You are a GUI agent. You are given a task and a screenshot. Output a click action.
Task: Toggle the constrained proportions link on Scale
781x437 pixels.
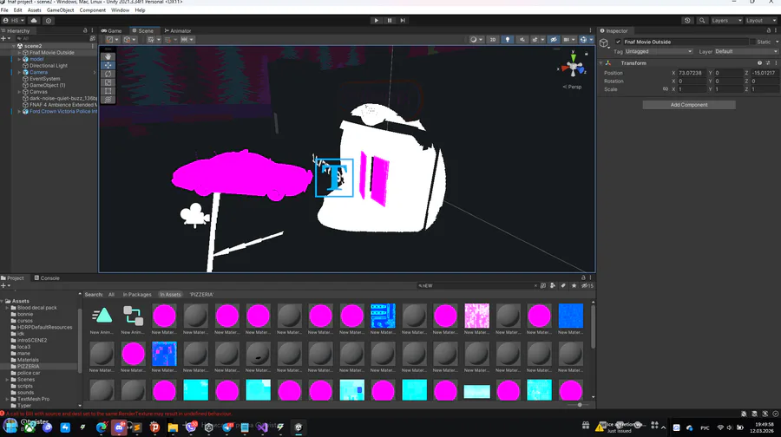pos(666,89)
